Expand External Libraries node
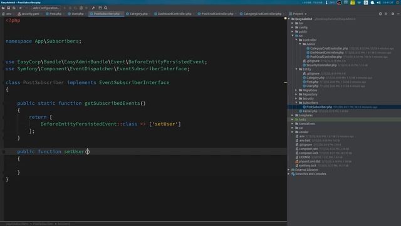Viewport: 401px width, 226px height. click(289, 169)
